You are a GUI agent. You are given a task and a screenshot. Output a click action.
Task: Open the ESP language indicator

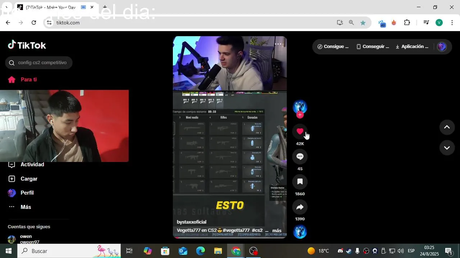point(411,251)
